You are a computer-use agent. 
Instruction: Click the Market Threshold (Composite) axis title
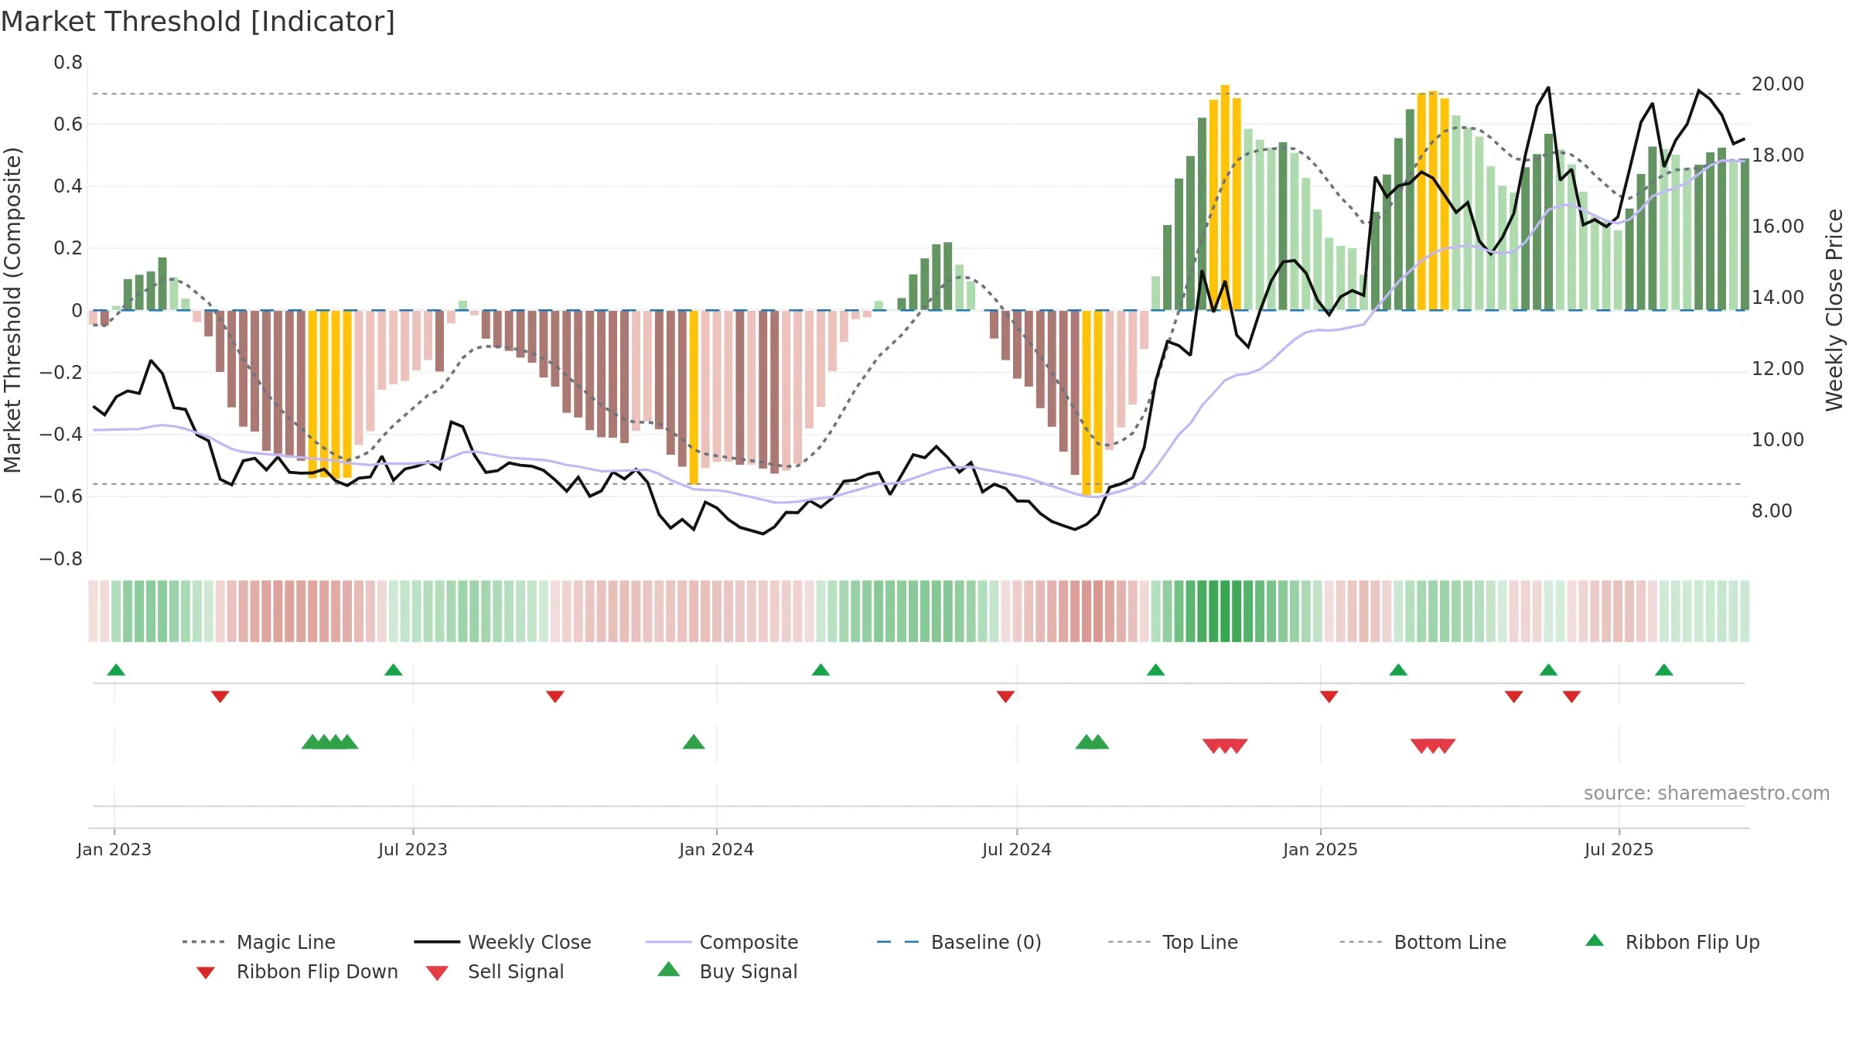(12, 310)
